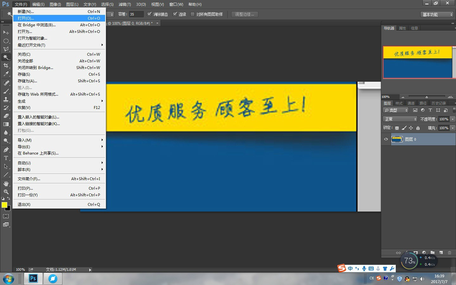Click the delete layer trash icon
456x285 pixels.
pos(449,252)
